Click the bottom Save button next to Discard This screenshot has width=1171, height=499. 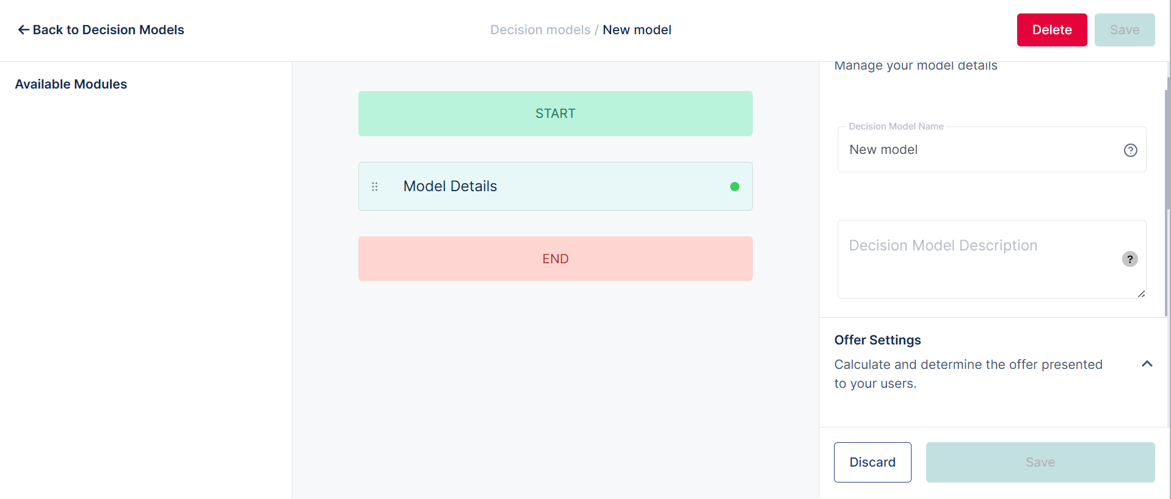tap(1040, 462)
